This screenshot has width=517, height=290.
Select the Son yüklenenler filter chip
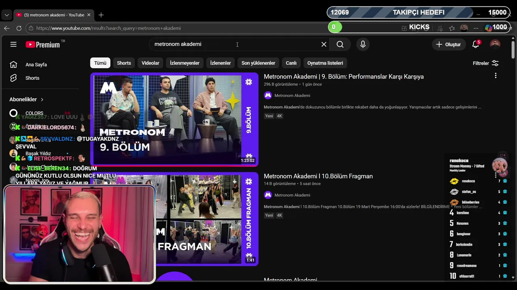(x=258, y=63)
